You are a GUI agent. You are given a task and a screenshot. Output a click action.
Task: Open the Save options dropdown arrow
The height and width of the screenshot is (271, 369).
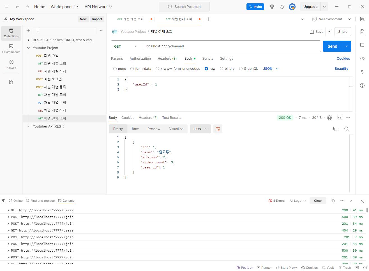329,32
